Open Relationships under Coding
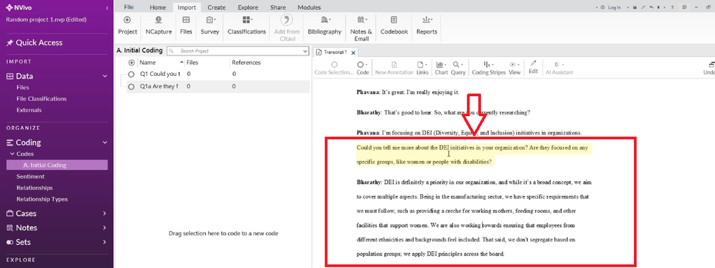Screen dimensions: 715x268 click(35, 188)
